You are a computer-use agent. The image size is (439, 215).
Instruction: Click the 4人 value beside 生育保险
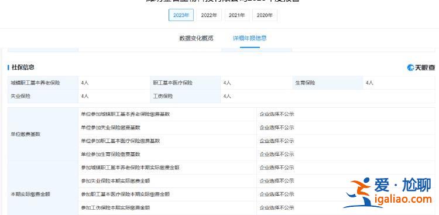369,83
